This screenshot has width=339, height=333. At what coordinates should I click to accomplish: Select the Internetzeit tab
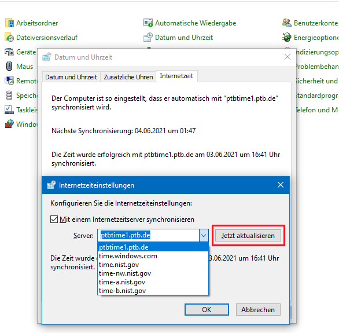pyautogui.click(x=176, y=76)
